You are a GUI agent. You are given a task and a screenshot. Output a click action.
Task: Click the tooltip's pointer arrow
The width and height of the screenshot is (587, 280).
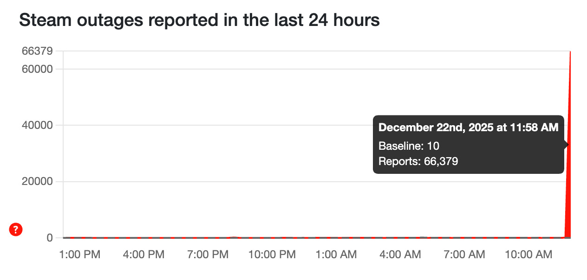[566, 145]
